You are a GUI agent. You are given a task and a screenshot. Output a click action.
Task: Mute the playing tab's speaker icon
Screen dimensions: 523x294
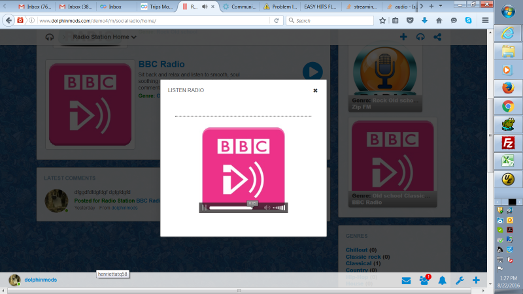pos(205,7)
